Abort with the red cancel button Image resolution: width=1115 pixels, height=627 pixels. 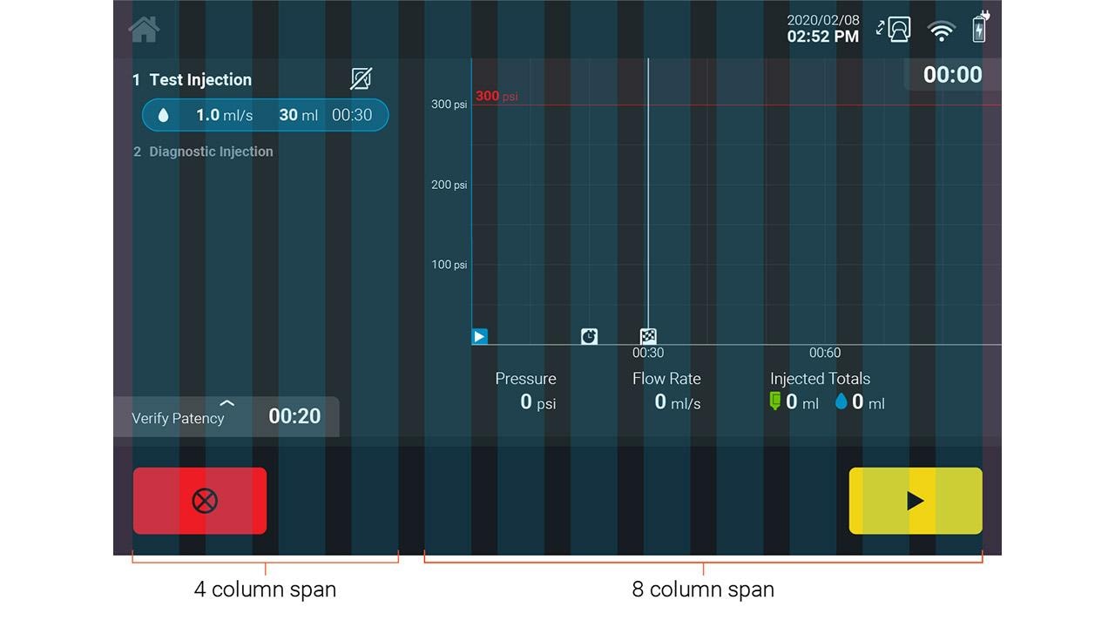point(200,501)
